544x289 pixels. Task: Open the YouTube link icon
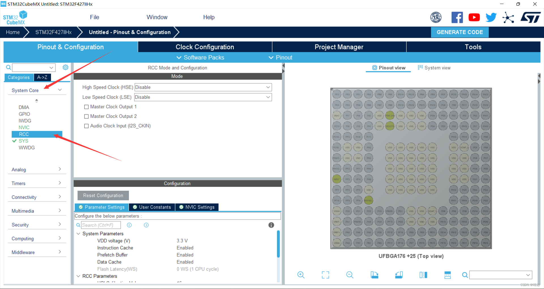point(474,18)
